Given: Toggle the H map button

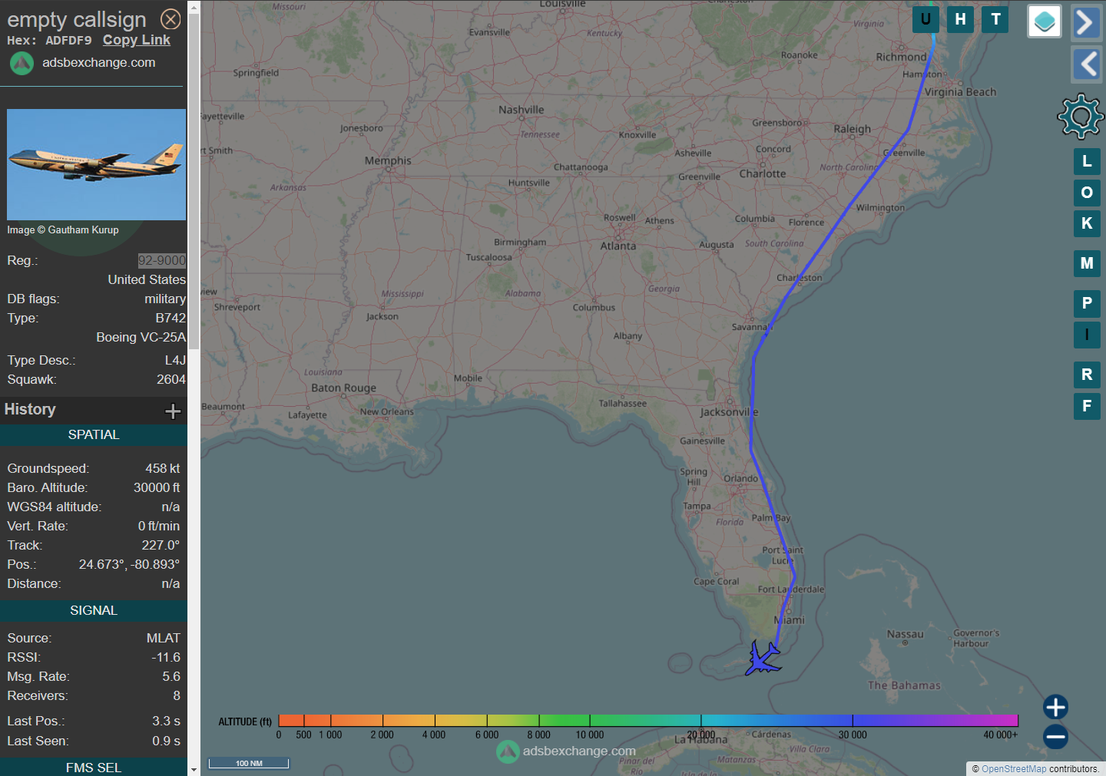Looking at the screenshot, I should point(961,19).
